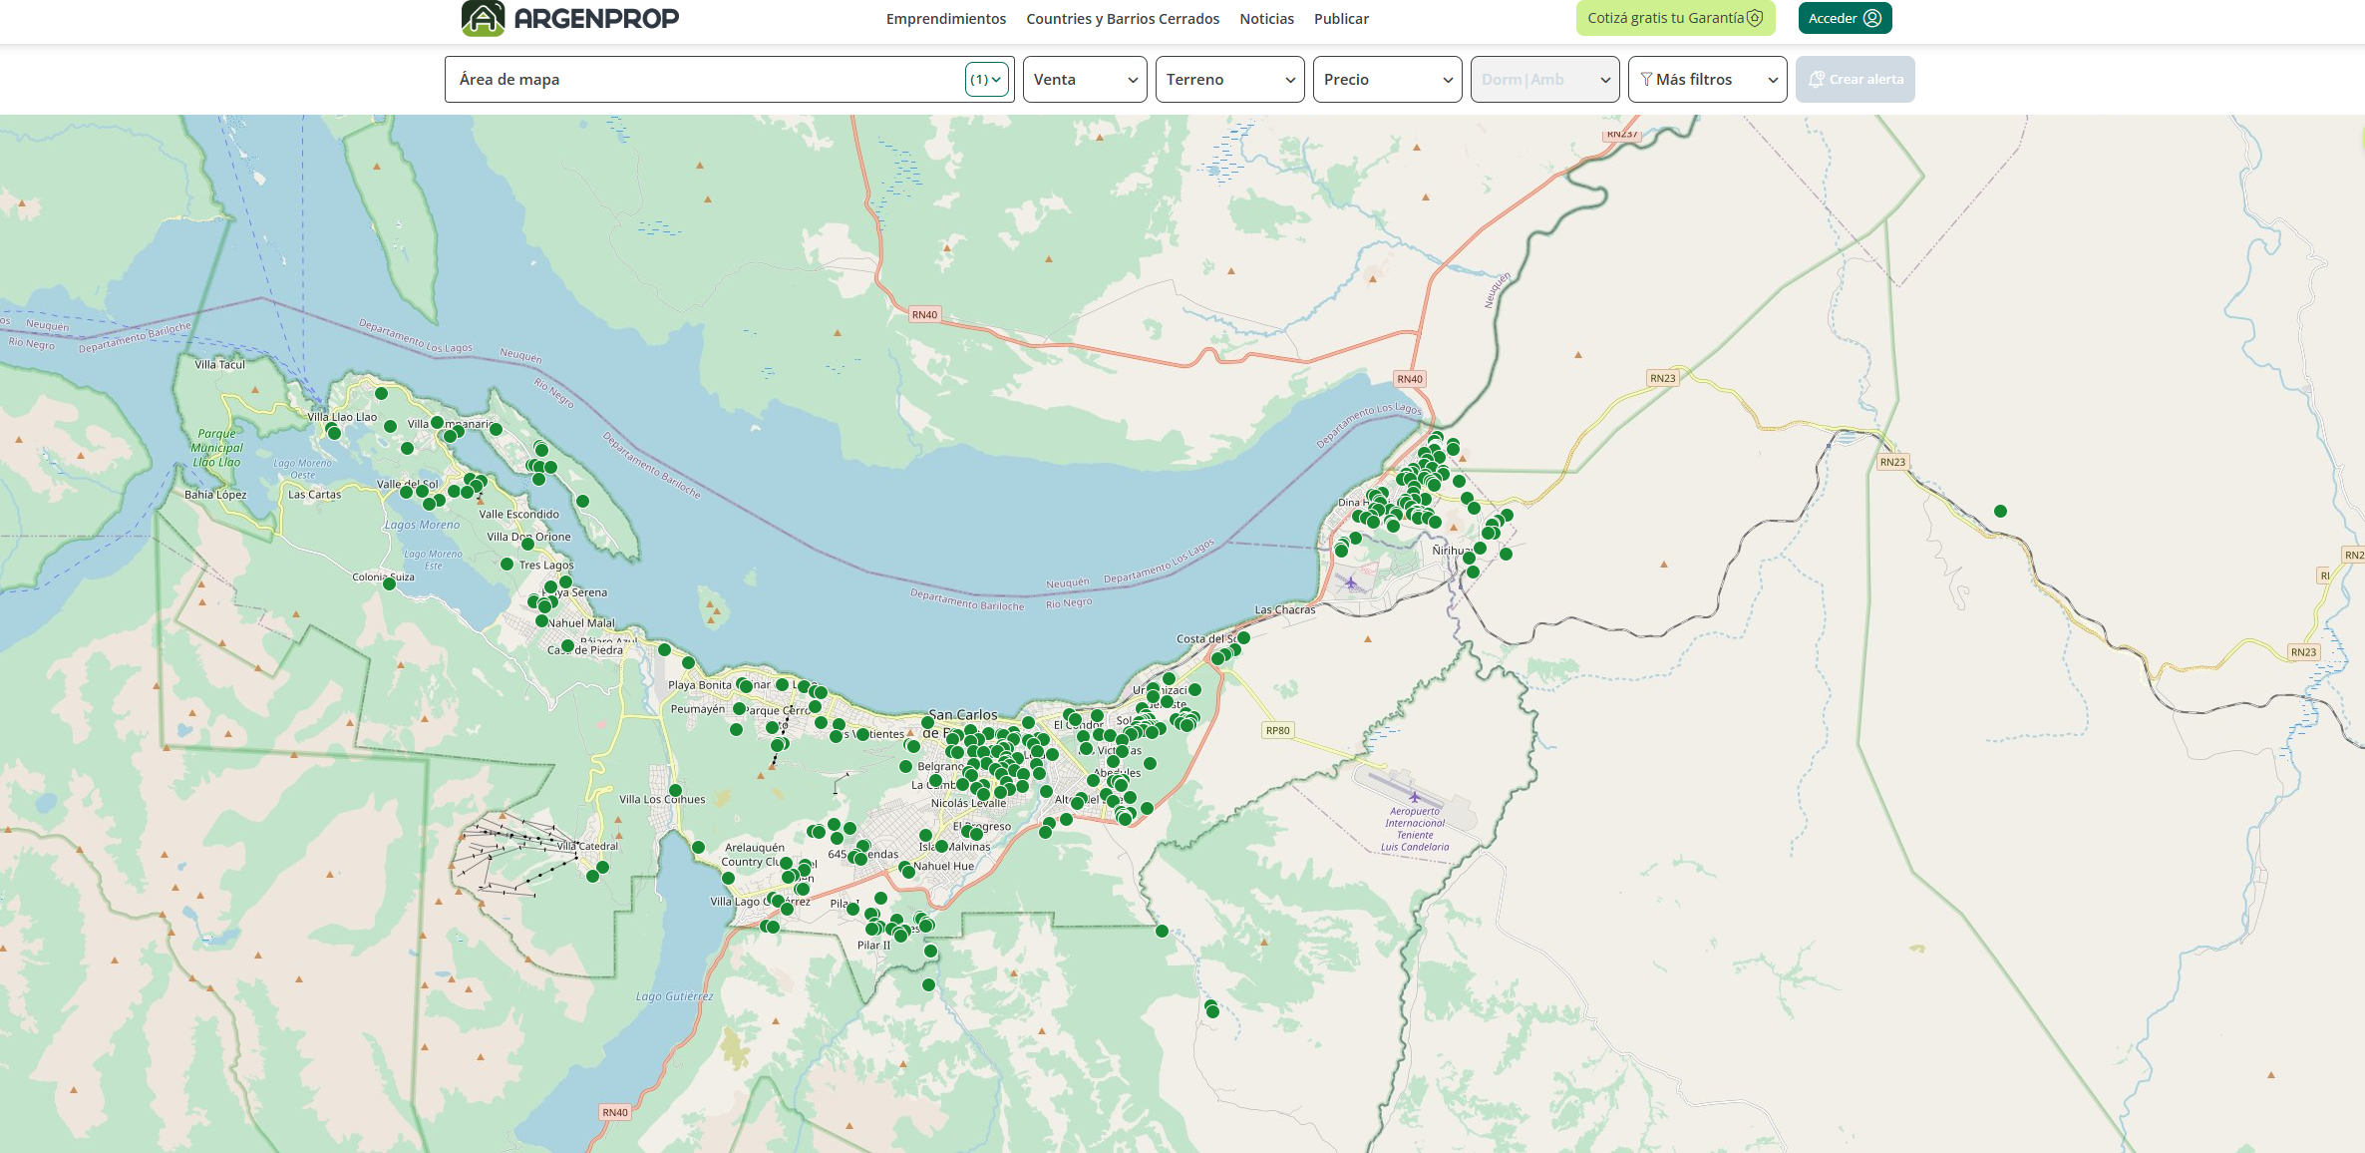
Task: Click the green marker at Colonia Suiza
Action: click(x=389, y=584)
